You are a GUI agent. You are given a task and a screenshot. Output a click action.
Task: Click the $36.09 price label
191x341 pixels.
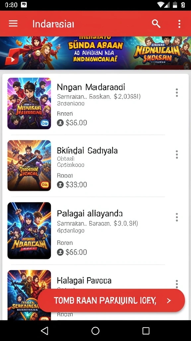click(76, 123)
